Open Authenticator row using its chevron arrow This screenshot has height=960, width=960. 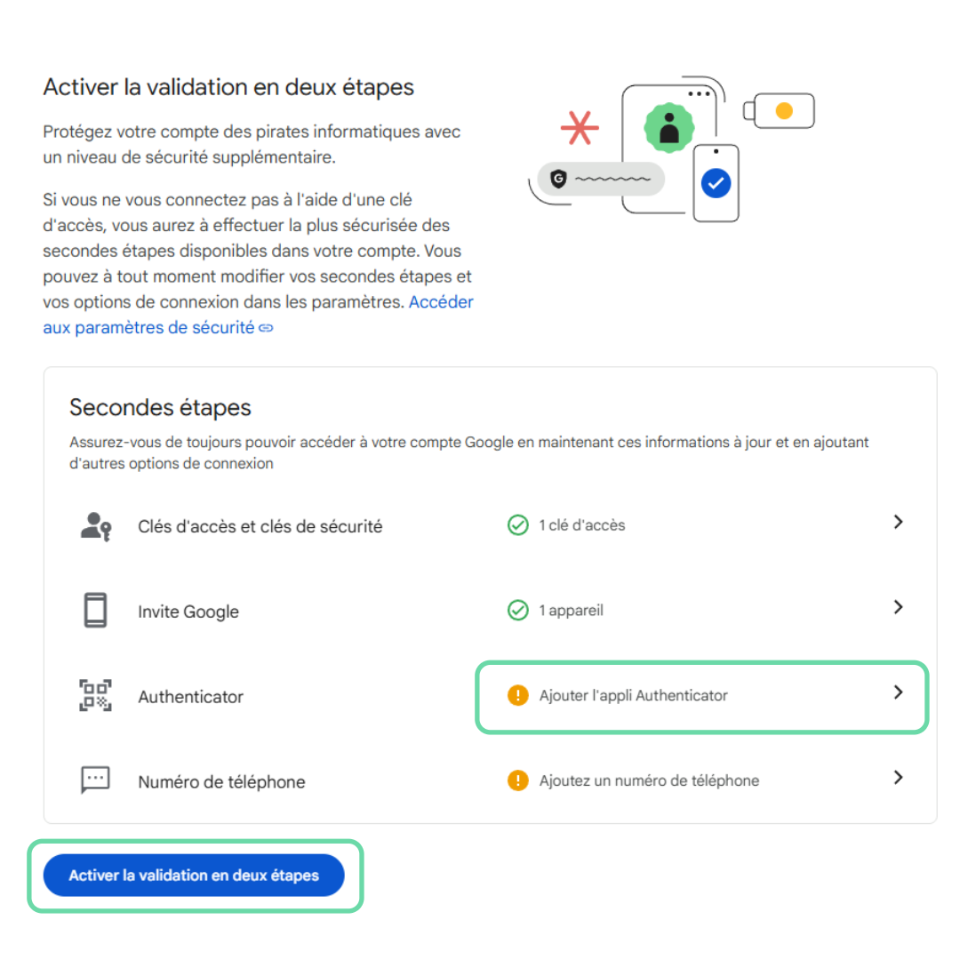(898, 692)
